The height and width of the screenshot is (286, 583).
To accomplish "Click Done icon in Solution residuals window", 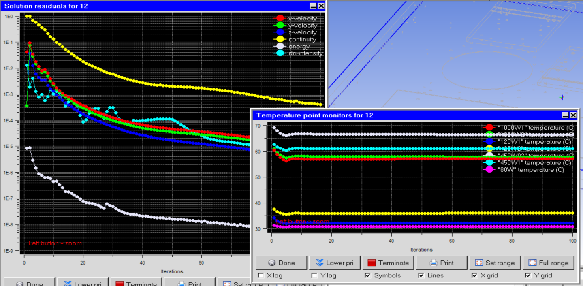I will click(19, 284).
